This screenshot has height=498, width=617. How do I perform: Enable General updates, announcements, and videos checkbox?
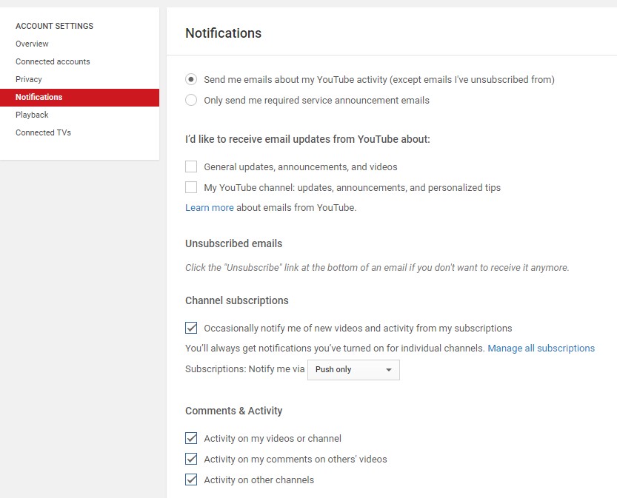coord(191,166)
